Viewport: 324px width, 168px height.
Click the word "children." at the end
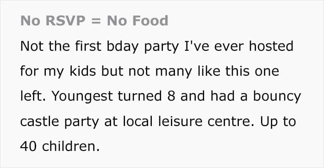(71, 146)
